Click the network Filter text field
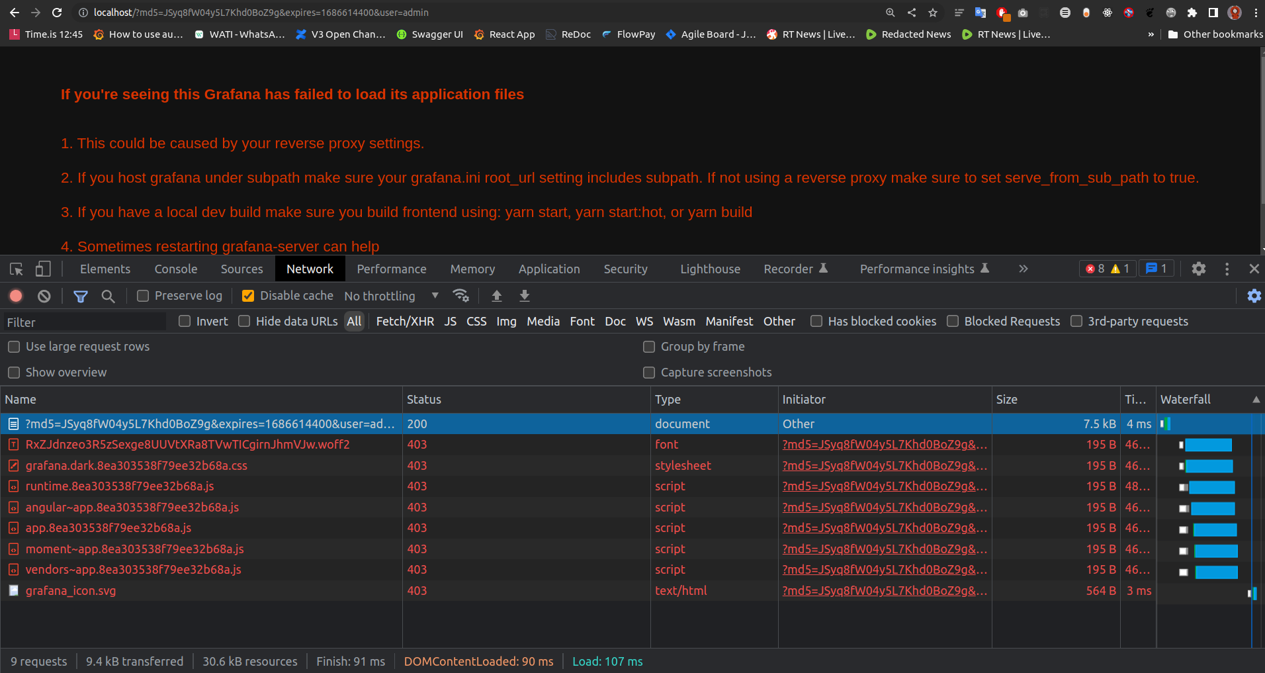Viewport: 1265px width, 673px height. pos(85,322)
